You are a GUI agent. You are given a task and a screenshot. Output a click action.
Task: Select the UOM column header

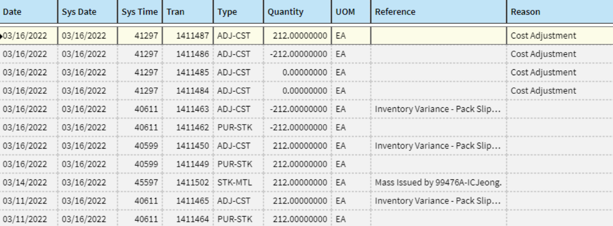tap(351, 12)
